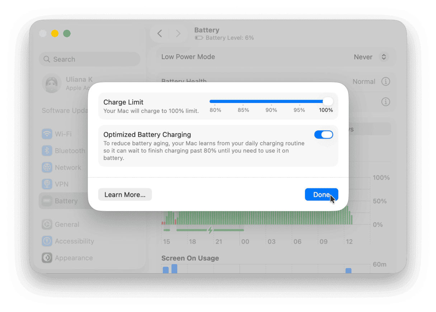Viewport: 436px width, 312px height.
Task: Click the Done button
Action: tap(321, 194)
